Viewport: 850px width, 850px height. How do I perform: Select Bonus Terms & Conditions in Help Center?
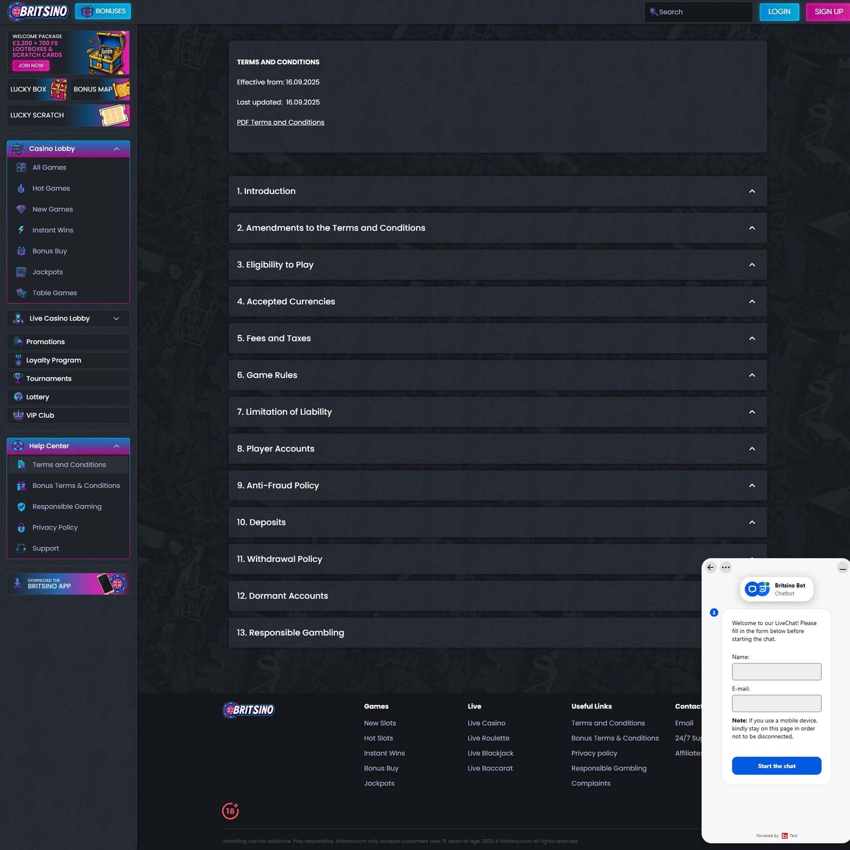click(68, 486)
